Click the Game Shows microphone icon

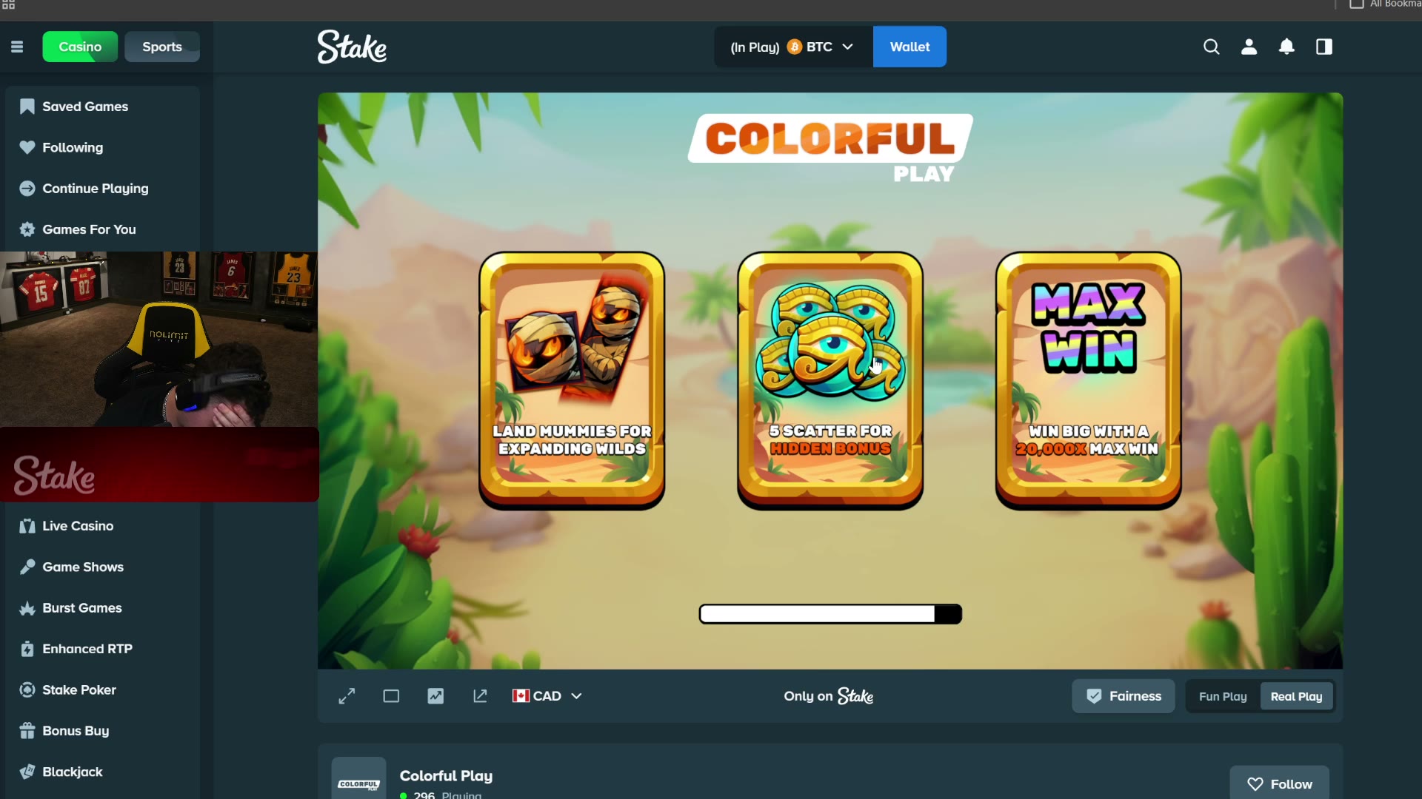coord(27,567)
